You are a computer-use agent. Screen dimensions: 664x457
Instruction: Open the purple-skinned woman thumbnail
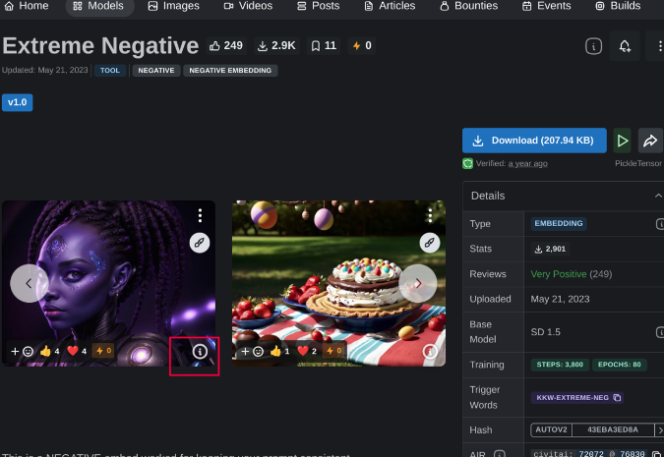coord(108,283)
